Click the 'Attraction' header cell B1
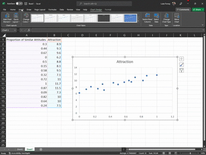Viewport: 206px width, 155px height. coord(55,40)
